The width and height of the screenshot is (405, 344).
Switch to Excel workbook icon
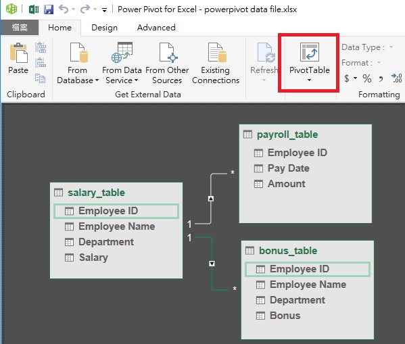pos(34,9)
